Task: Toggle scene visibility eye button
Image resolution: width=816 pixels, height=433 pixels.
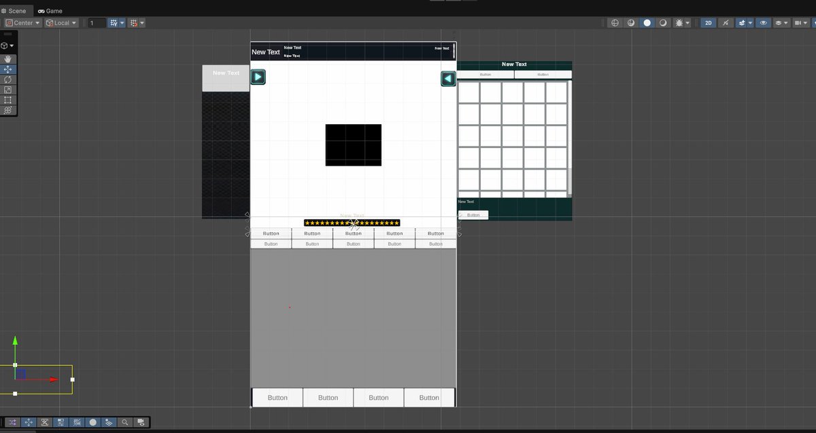Action: (764, 23)
